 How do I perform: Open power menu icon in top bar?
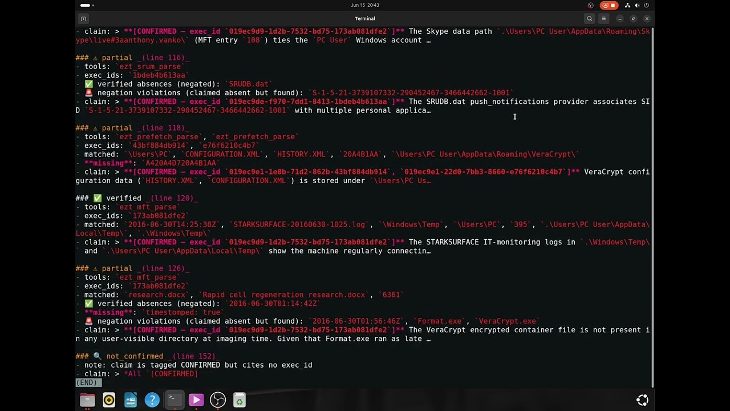(647, 5)
